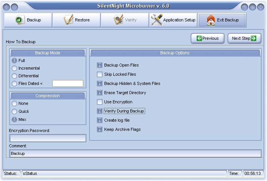The height and width of the screenshot is (181, 267).
Task: Toggle Create log file checkbox
Action: pos(100,120)
